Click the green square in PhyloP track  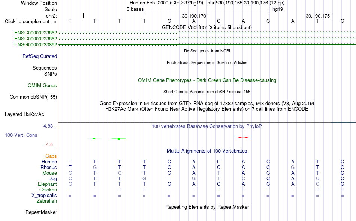[x=119, y=139]
